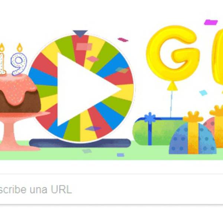The height and width of the screenshot is (223, 223).
Task: Click the blue pointer atop the wheel
Action: pos(80,33)
